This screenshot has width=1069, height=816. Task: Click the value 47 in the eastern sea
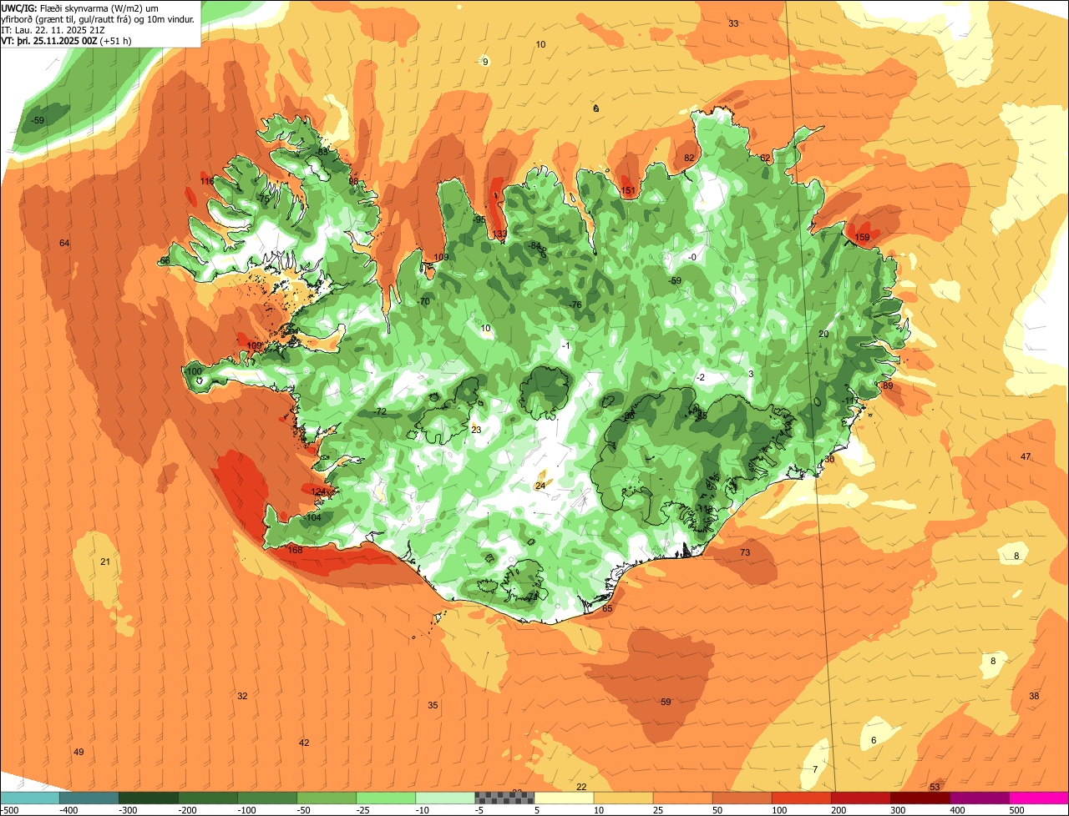[x=1026, y=456]
